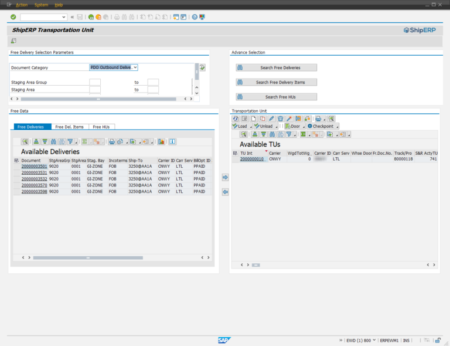Click the selection parameters horizontal scrollbar

point(98,99)
